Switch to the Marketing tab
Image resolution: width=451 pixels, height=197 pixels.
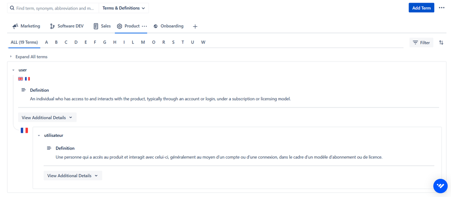pos(26,26)
